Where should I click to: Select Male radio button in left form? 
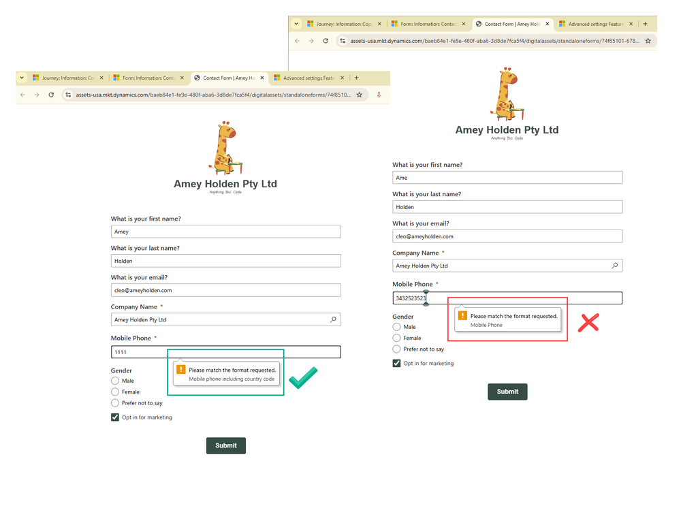pyautogui.click(x=115, y=381)
